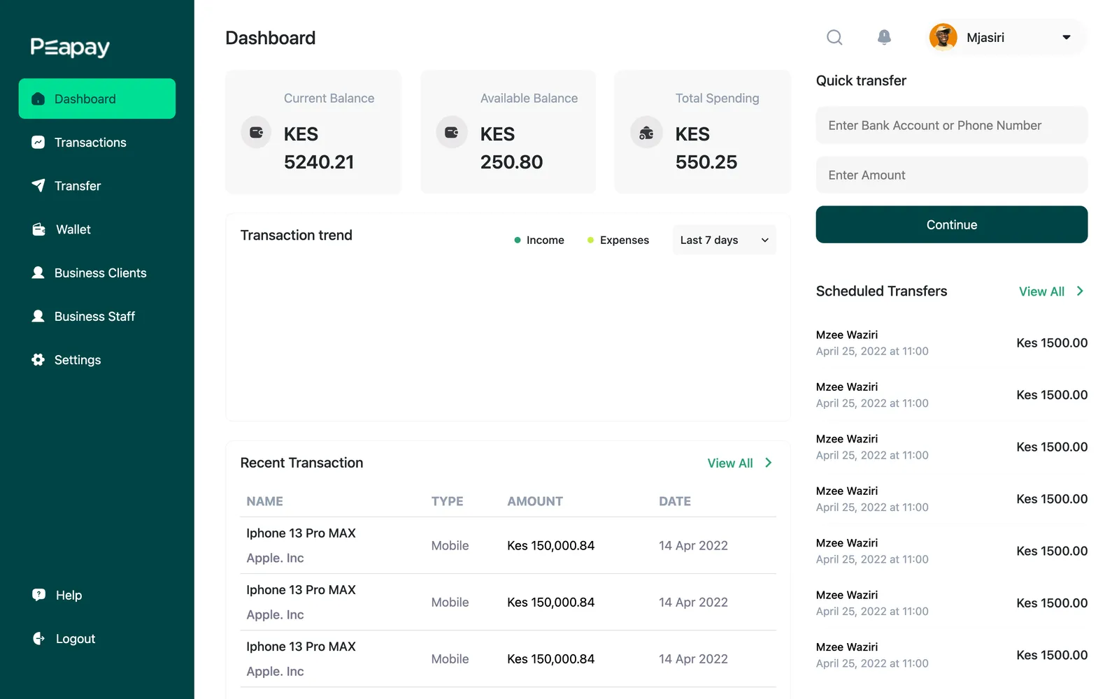Open notifications bell icon
This screenshot has height=699, width=1119.
[884, 37]
